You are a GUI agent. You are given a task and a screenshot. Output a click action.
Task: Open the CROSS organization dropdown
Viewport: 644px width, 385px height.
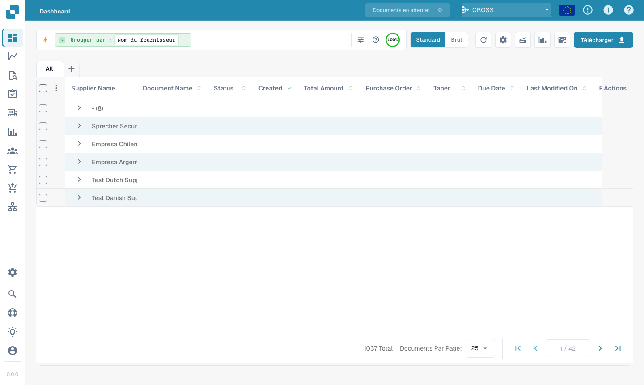click(x=506, y=10)
